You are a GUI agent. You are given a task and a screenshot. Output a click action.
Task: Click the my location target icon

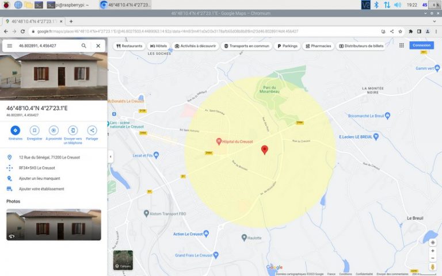pos(433,241)
